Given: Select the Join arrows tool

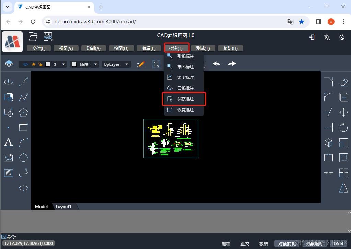Looking at the screenshot, I should [328, 173].
